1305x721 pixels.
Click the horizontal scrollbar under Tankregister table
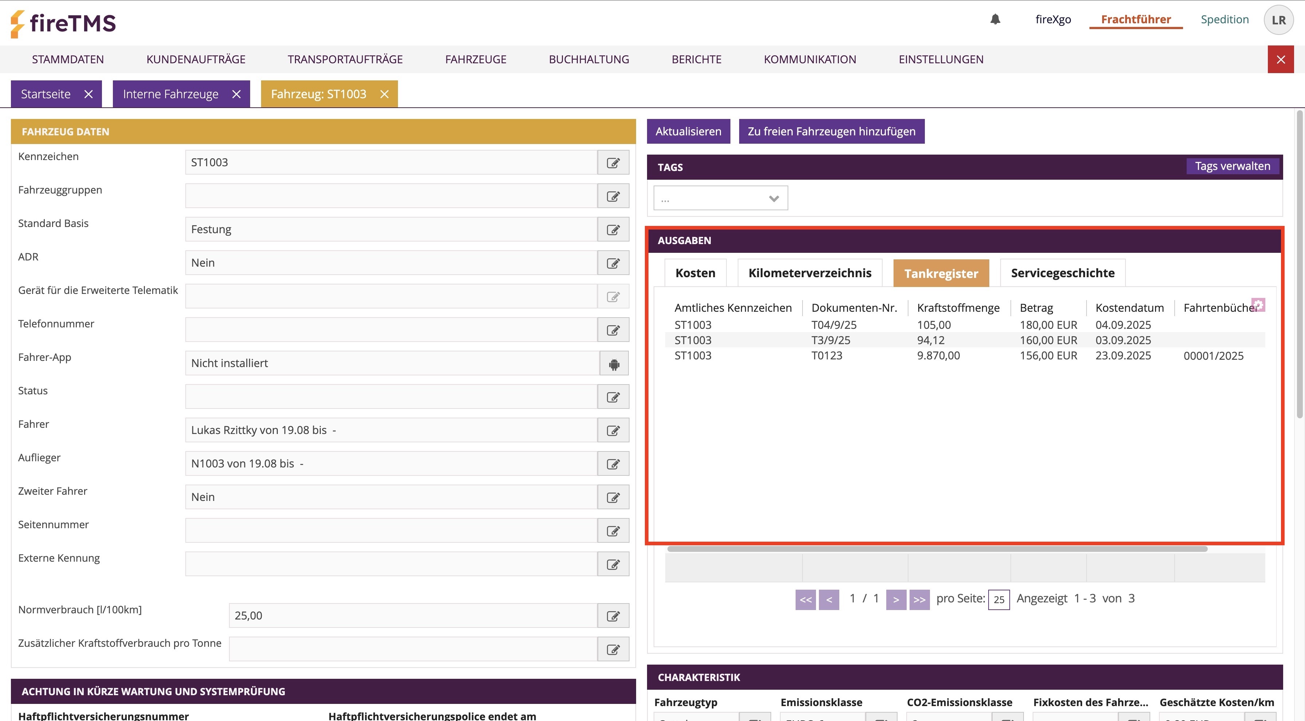coord(937,549)
